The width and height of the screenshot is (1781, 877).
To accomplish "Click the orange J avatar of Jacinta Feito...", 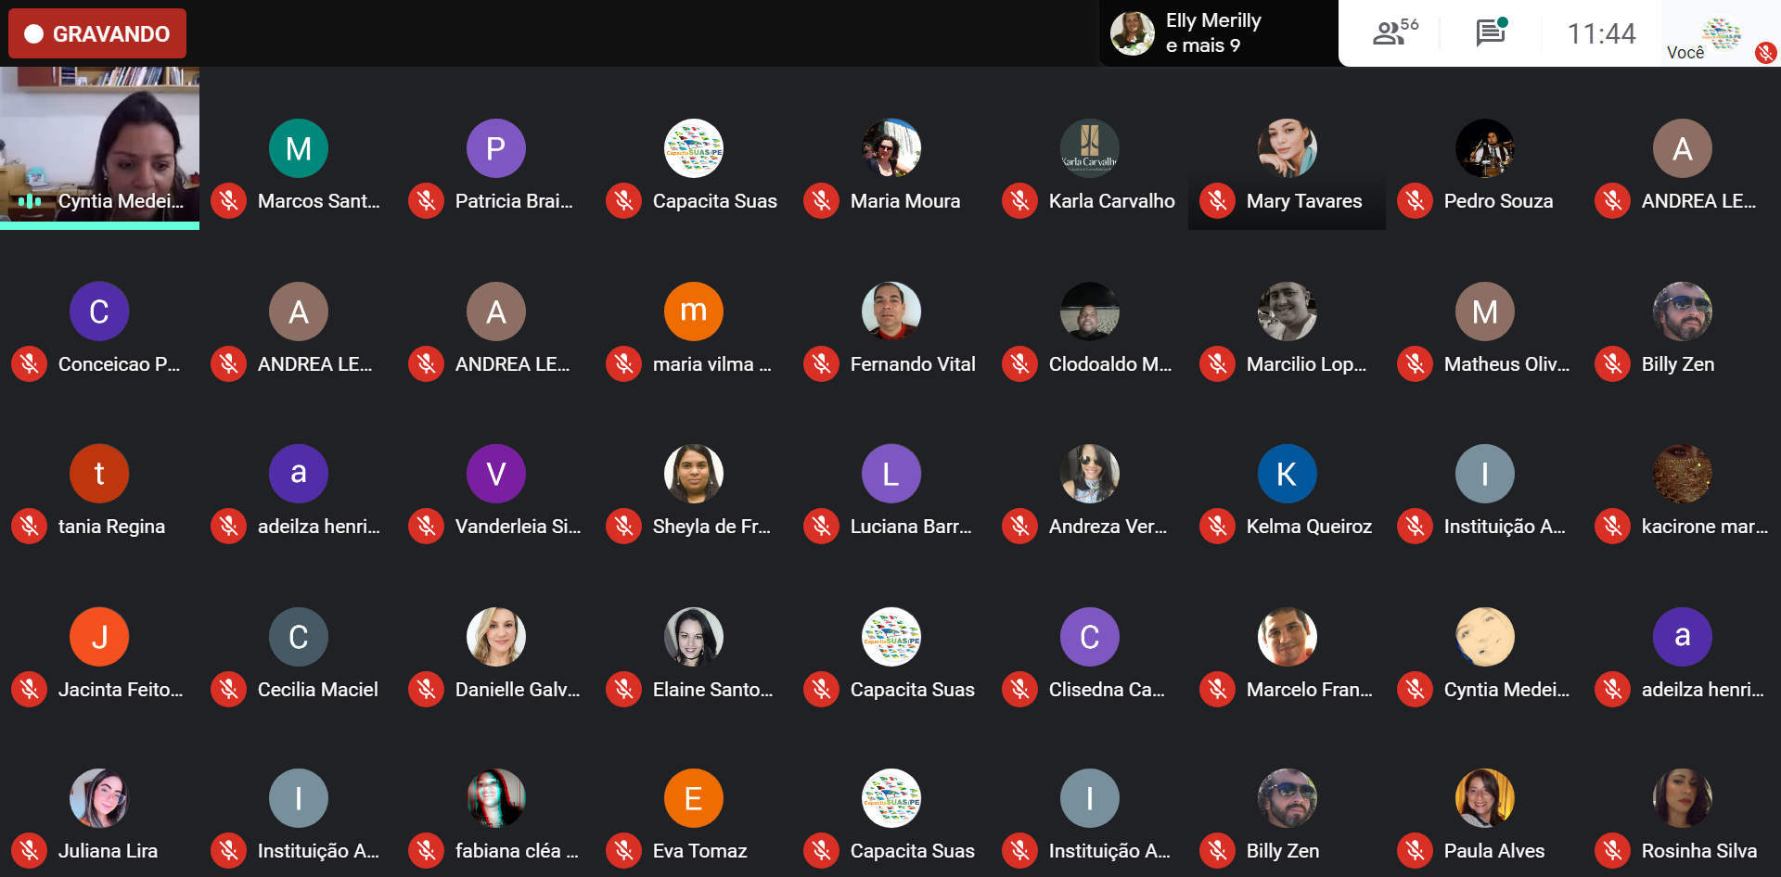I will point(99,637).
